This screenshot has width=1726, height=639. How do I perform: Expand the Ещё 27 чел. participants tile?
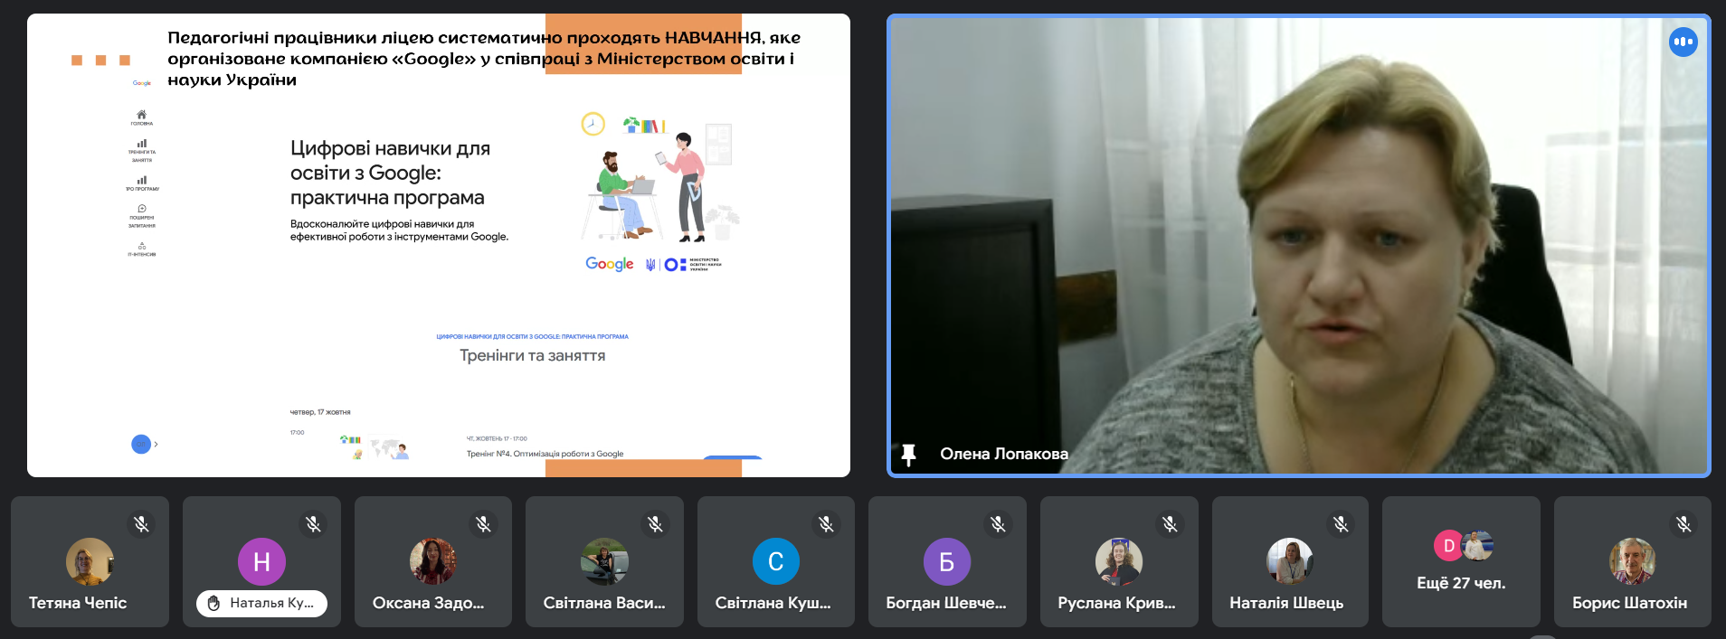click(x=1461, y=562)
